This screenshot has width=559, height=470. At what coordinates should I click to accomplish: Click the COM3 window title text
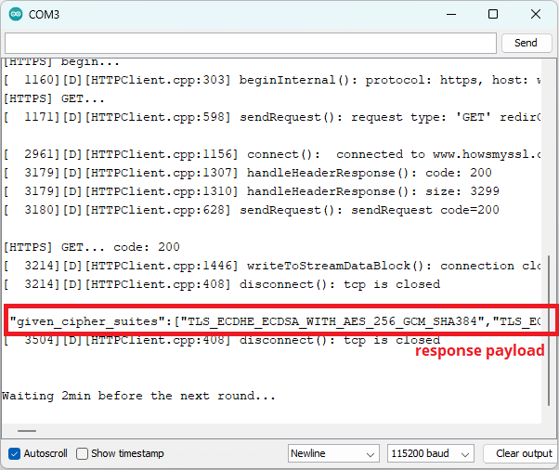click(44, 15)
